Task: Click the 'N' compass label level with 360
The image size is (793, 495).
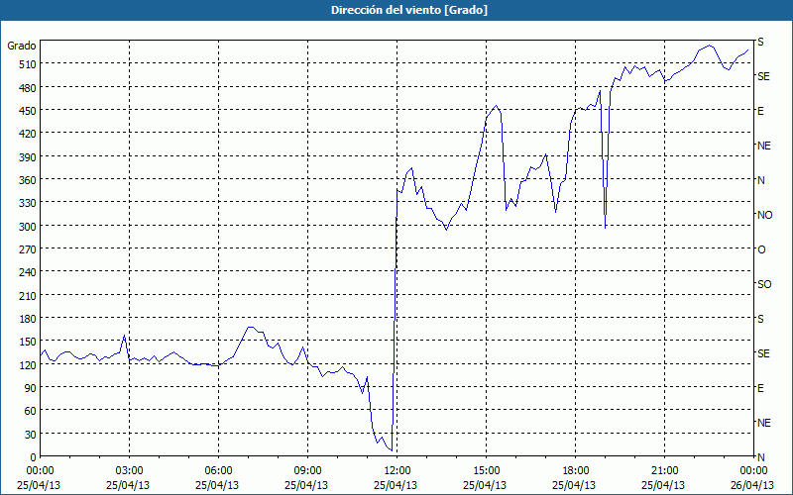Action: (761, 180)
